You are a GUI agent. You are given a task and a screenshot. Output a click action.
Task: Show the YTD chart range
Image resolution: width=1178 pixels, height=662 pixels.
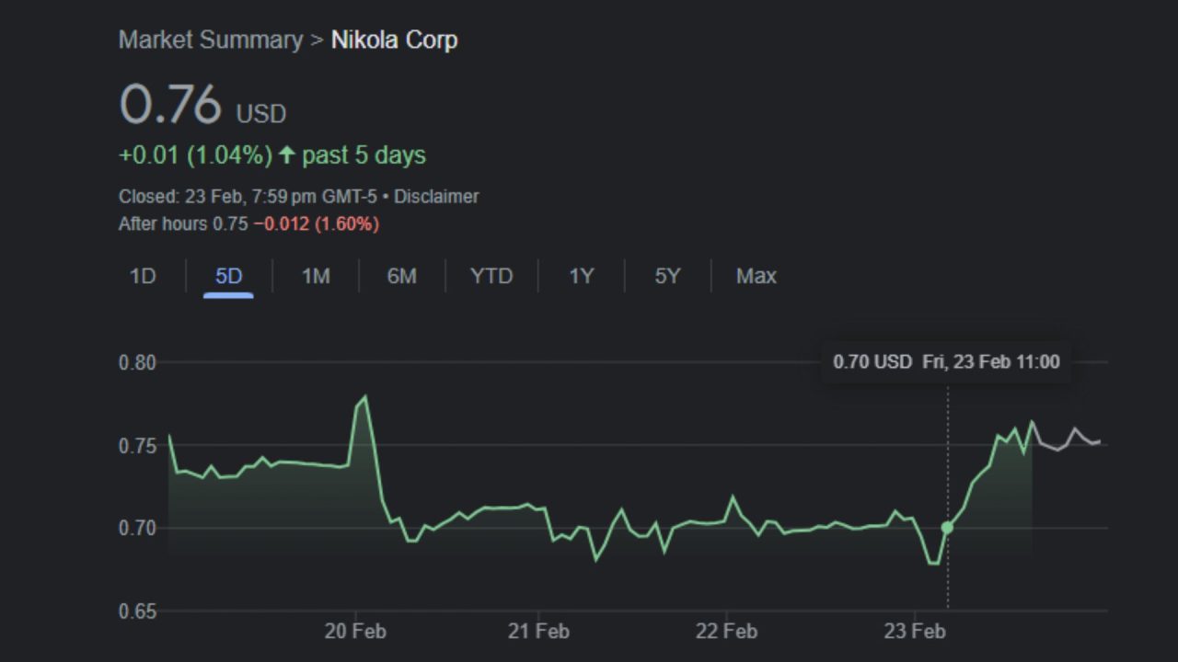click(x=491, y=276)
